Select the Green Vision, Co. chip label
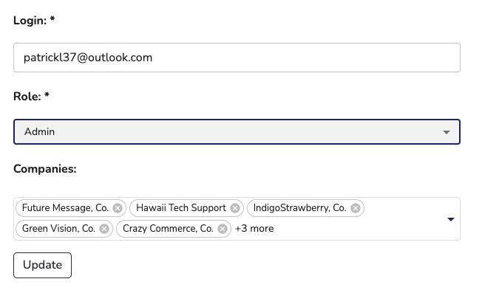Viewport: 482px width, 293px height. point(58,229)
